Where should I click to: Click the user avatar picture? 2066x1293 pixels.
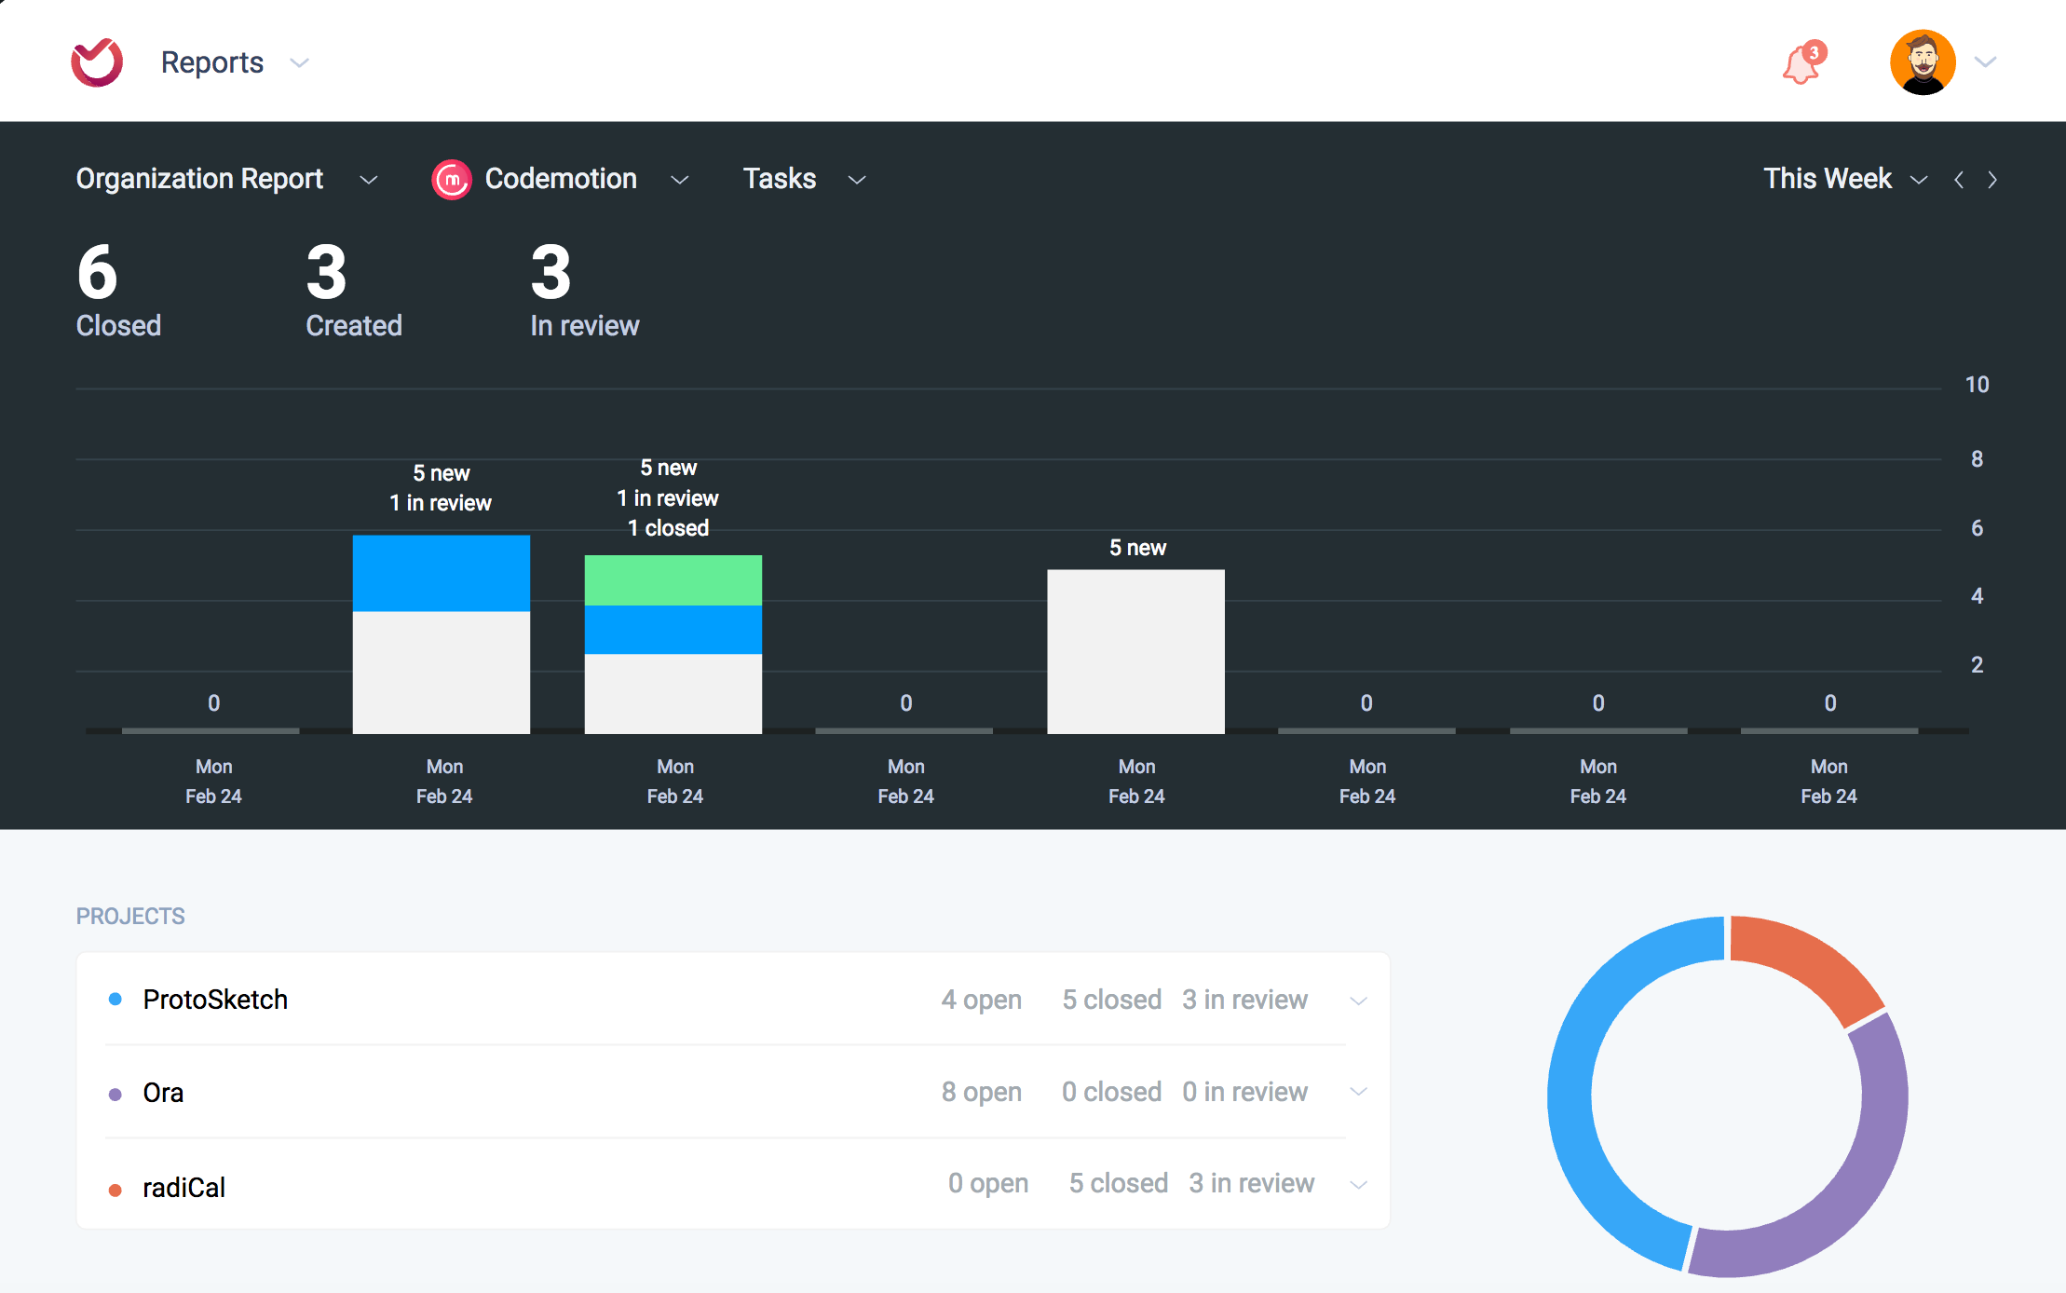point(1922,62)
